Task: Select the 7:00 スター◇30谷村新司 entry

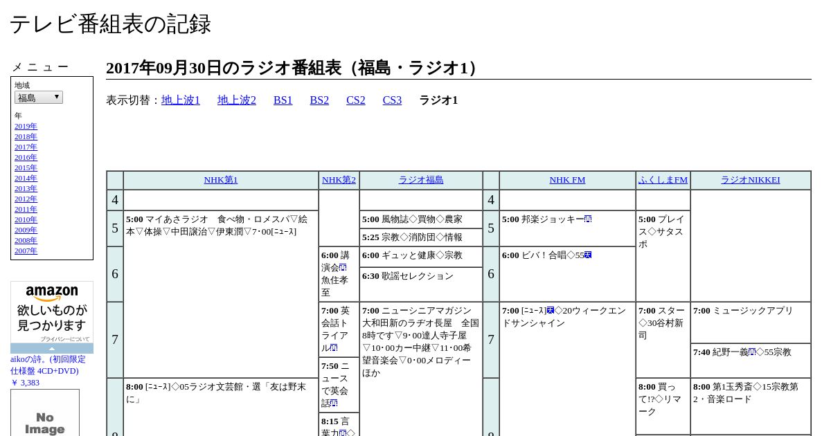Action: (x=661, y=323)
